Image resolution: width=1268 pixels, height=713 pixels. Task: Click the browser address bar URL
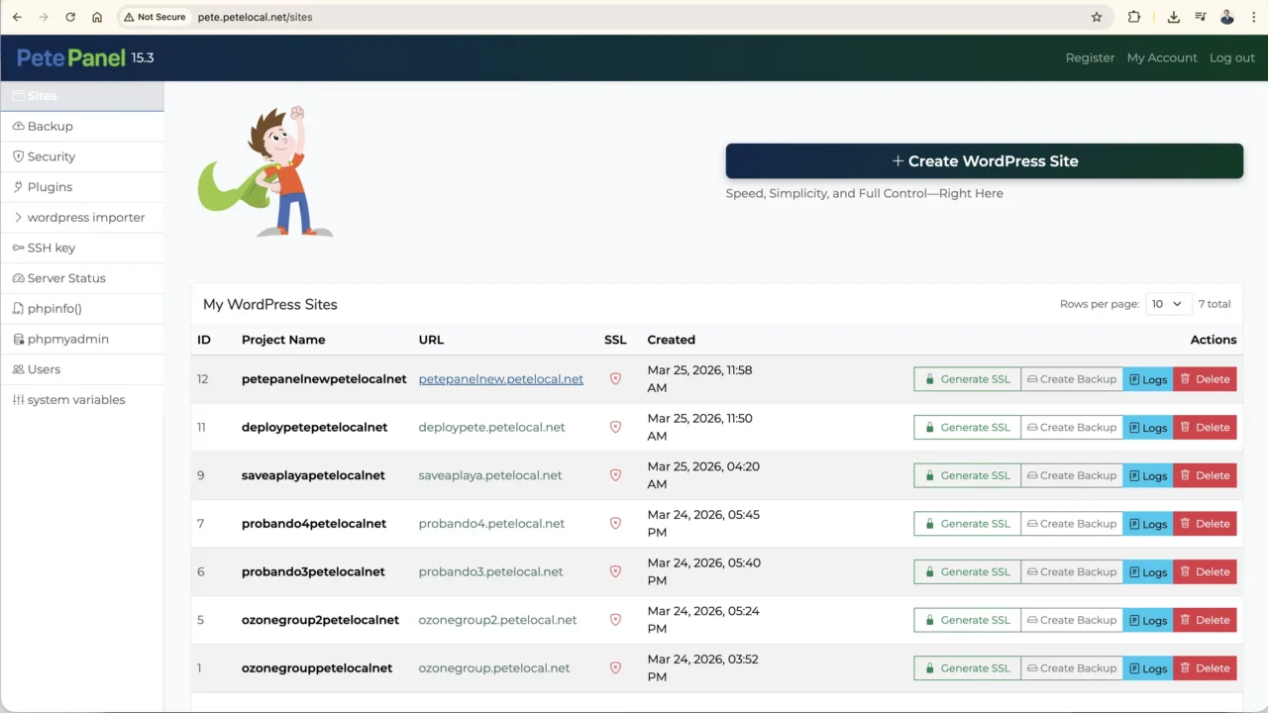pos(256,17)
